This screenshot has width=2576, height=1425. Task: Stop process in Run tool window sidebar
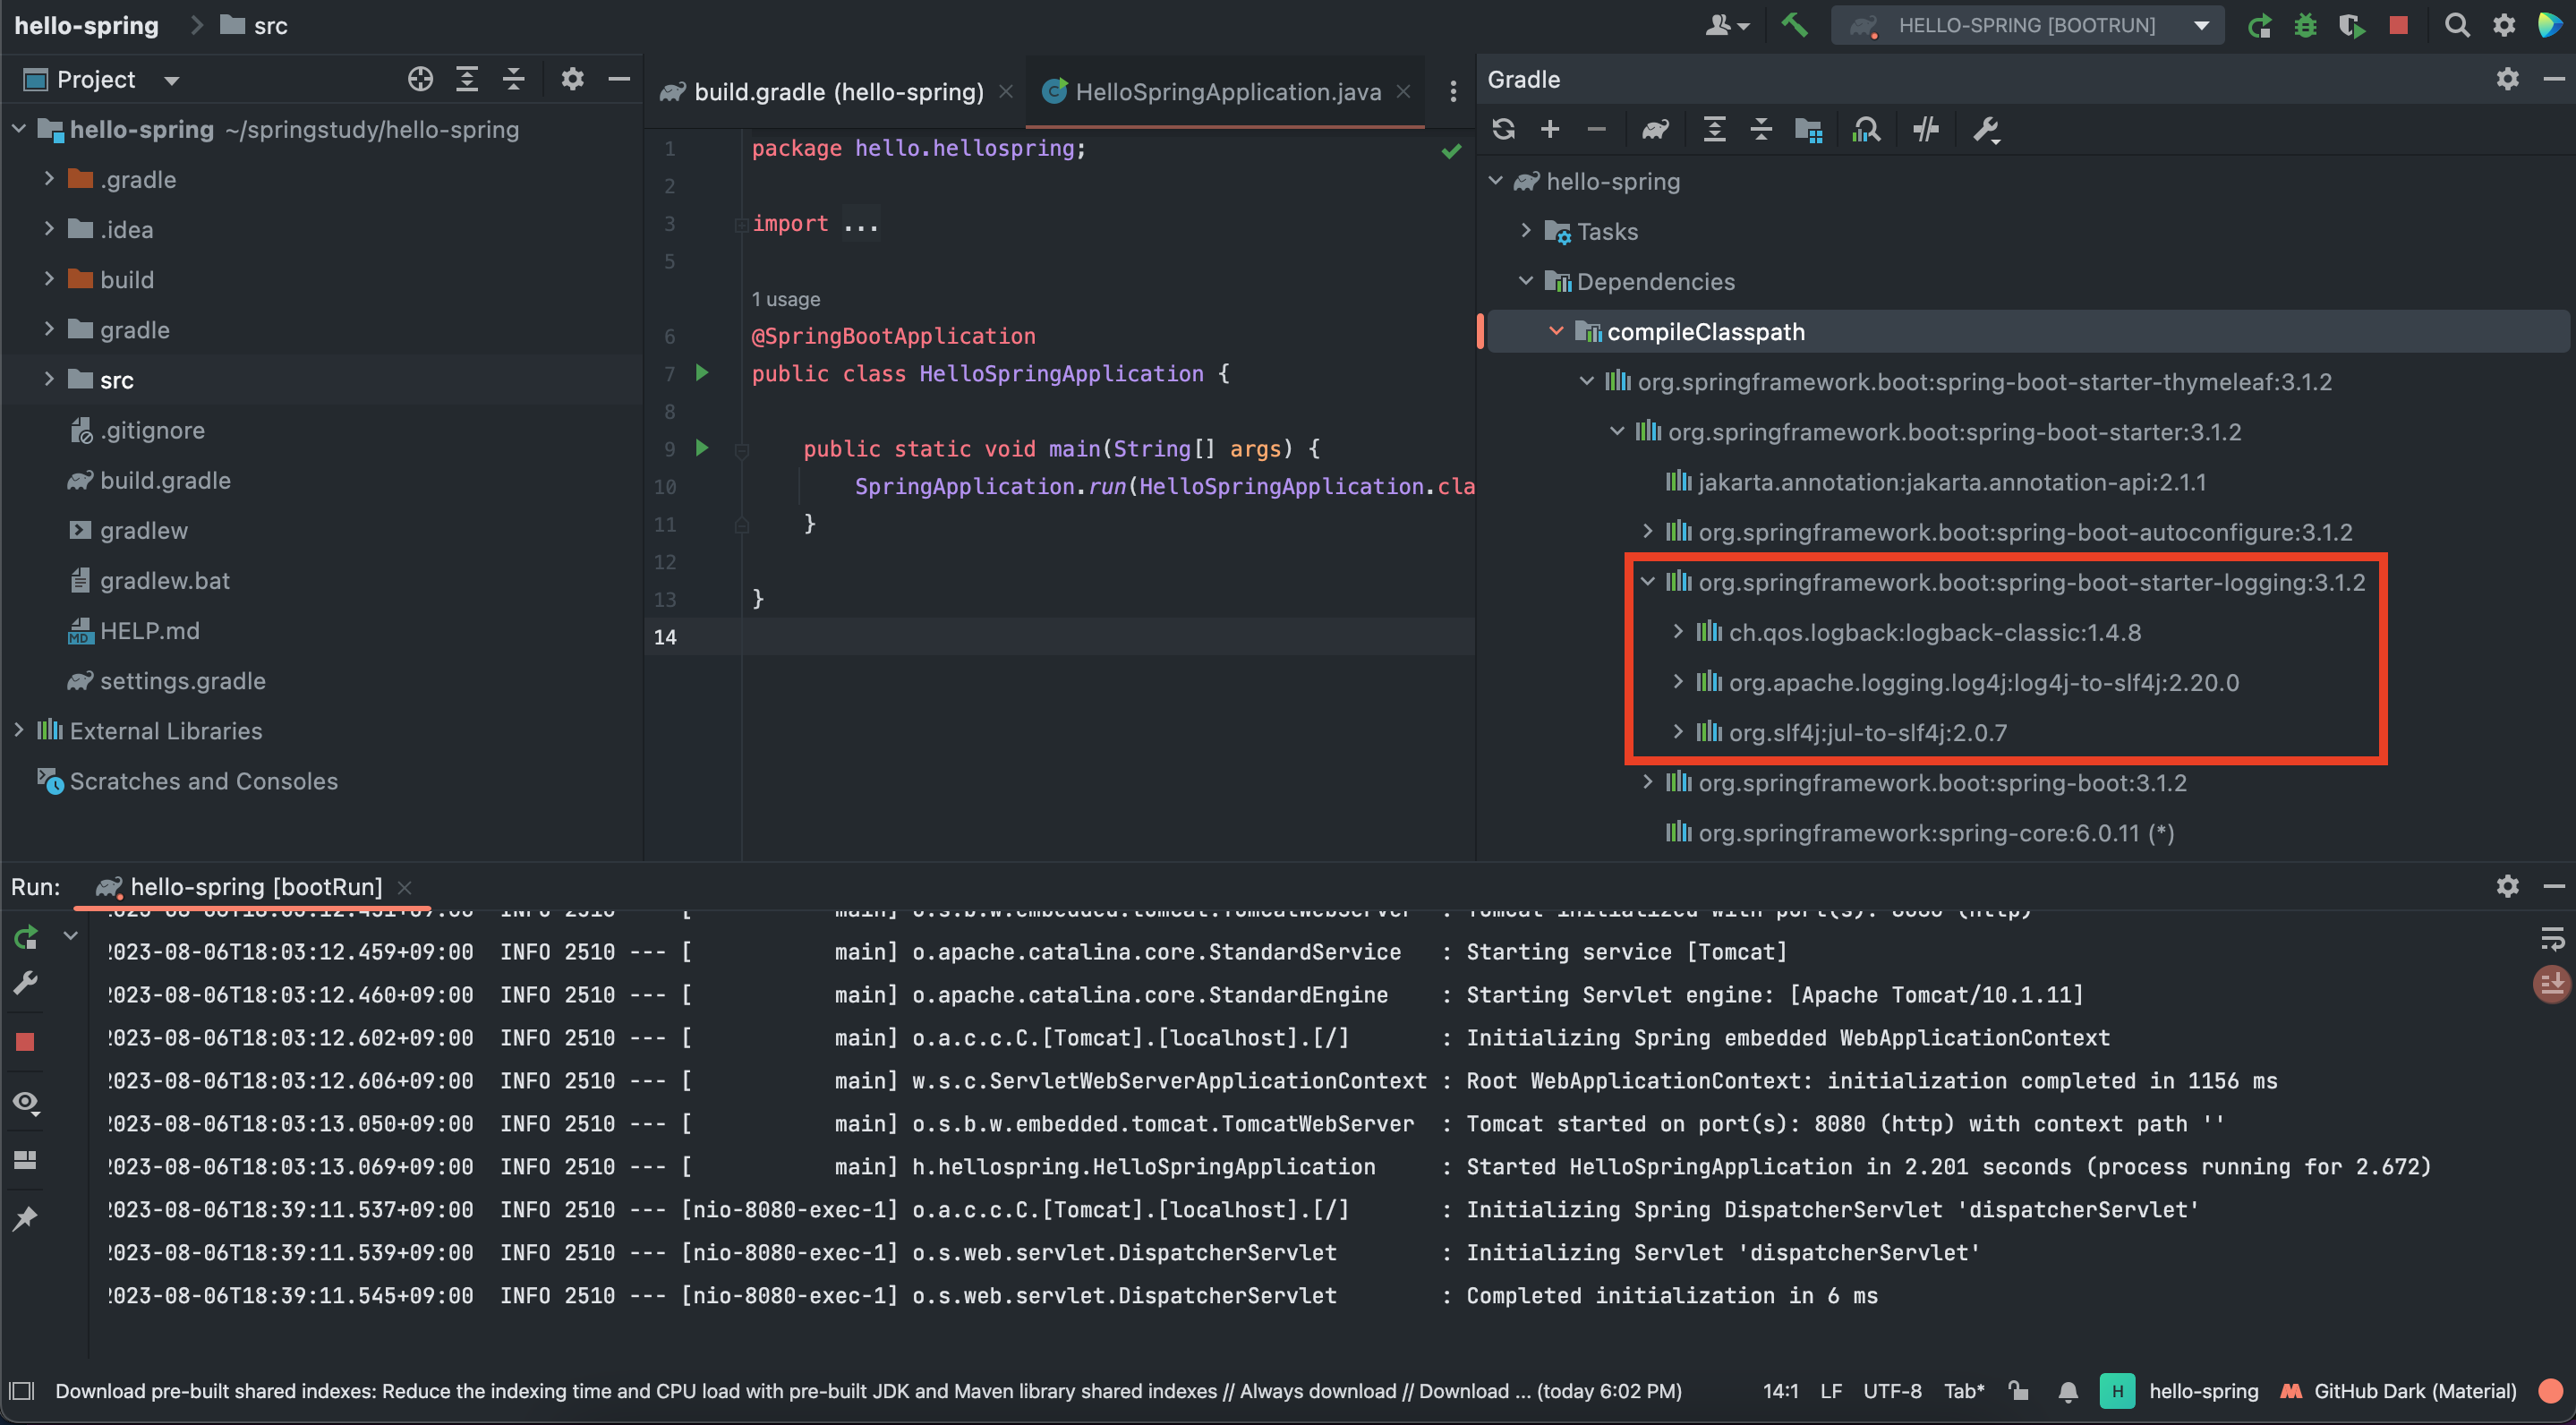click(x=26, y=1042)
